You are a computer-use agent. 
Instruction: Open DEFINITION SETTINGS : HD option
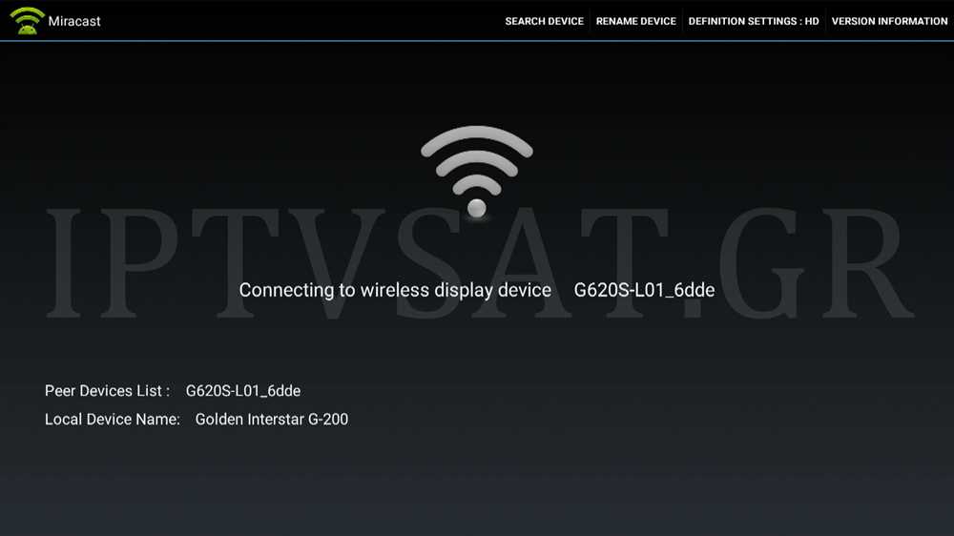pos(754,21)
